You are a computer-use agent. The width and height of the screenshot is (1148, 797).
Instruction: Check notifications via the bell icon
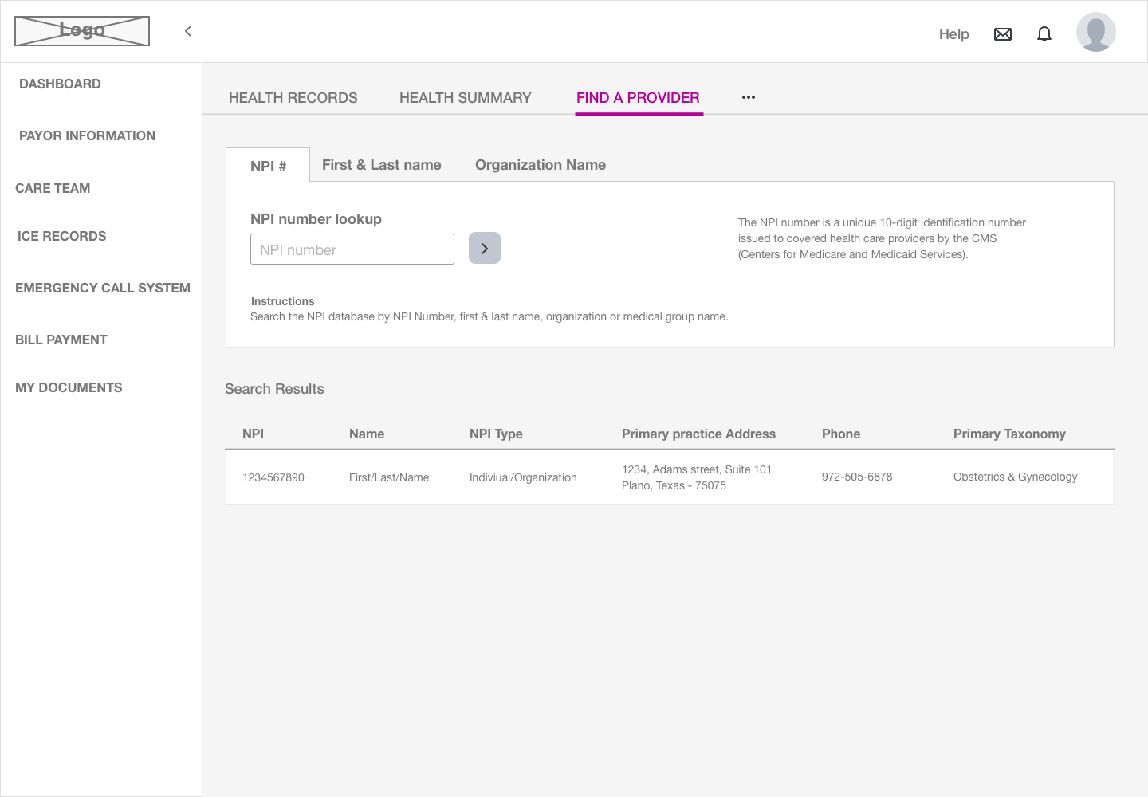point(1044,33)
